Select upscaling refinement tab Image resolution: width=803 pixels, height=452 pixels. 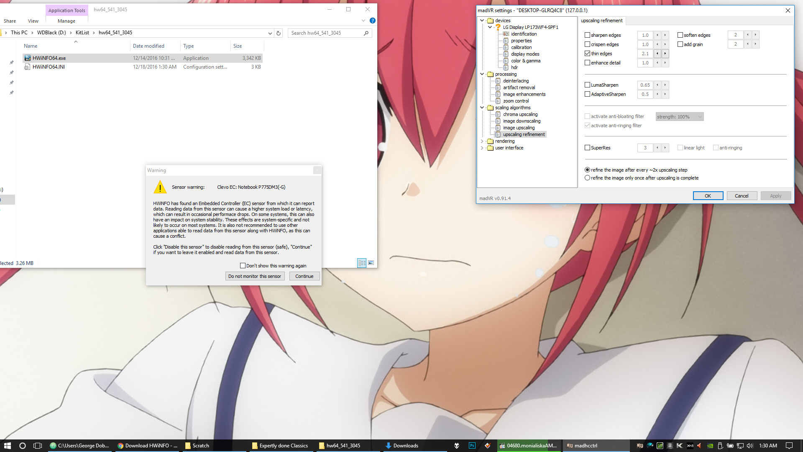coord(602,21)
